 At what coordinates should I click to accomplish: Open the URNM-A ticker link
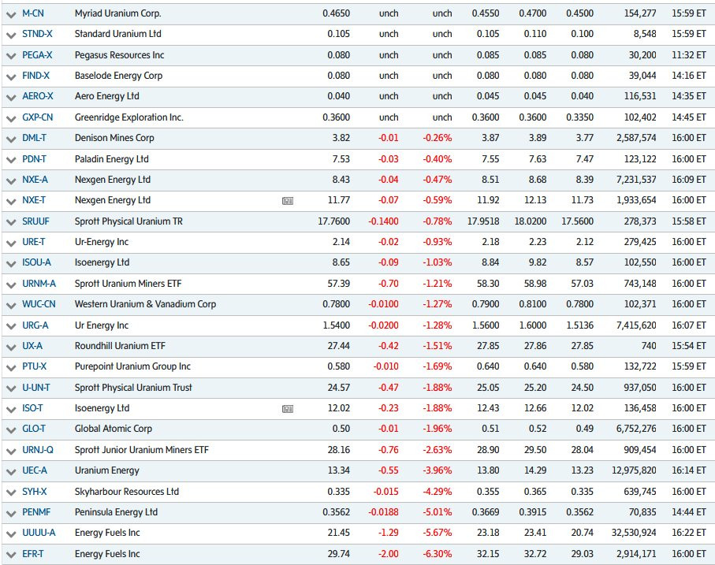(x=39, y=284)
